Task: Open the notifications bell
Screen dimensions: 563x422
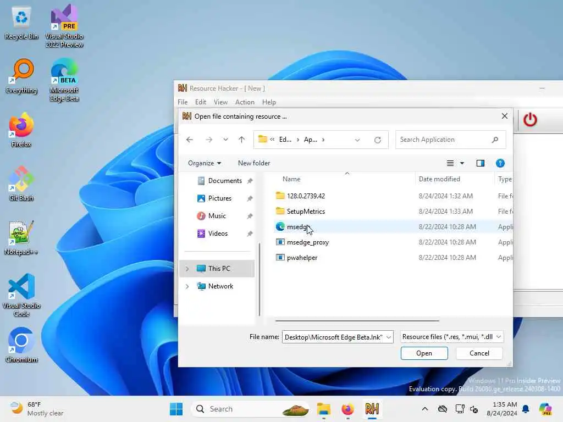Action: coord(526,409)
